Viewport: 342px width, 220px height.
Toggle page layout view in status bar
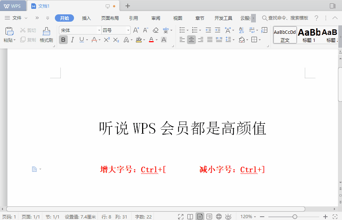click(x=200, y=217)
